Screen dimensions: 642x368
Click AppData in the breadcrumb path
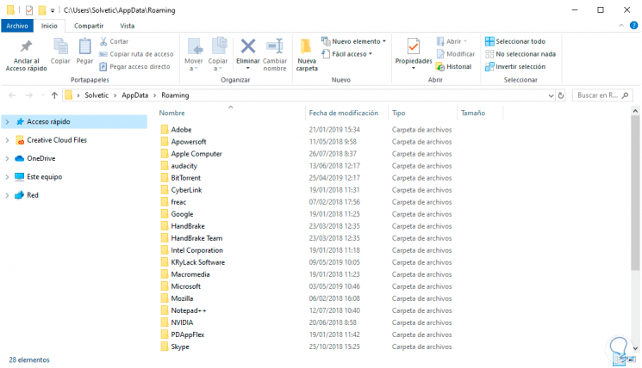tap(134, 95)
